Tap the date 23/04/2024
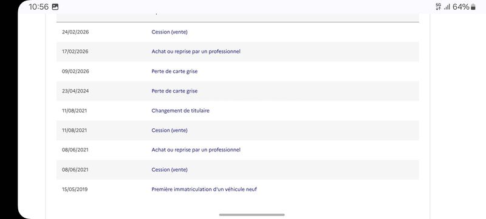 click(x=75, y=91)
